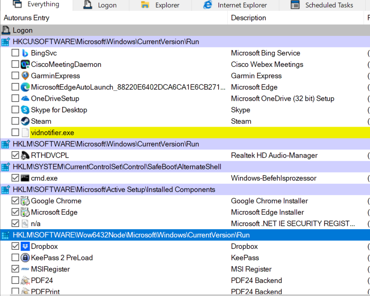370x296 pixels.
Task: Open the Internet Explorer tab
Action: point(235,5)
